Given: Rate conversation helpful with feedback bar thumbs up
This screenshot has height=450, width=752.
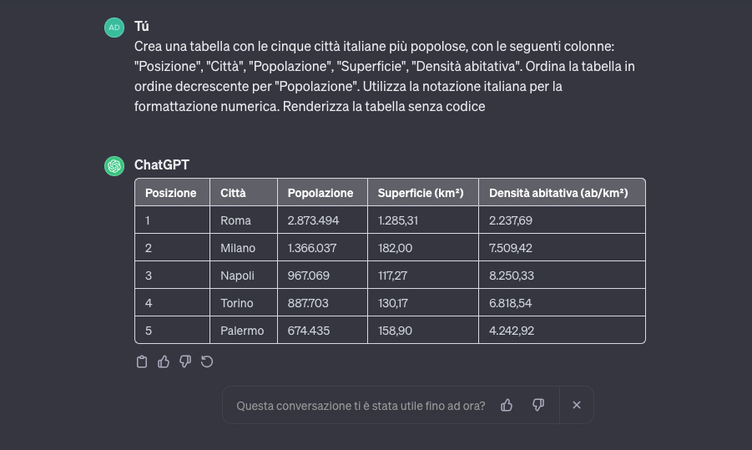Looking at the screenshot, I should 507,405.
